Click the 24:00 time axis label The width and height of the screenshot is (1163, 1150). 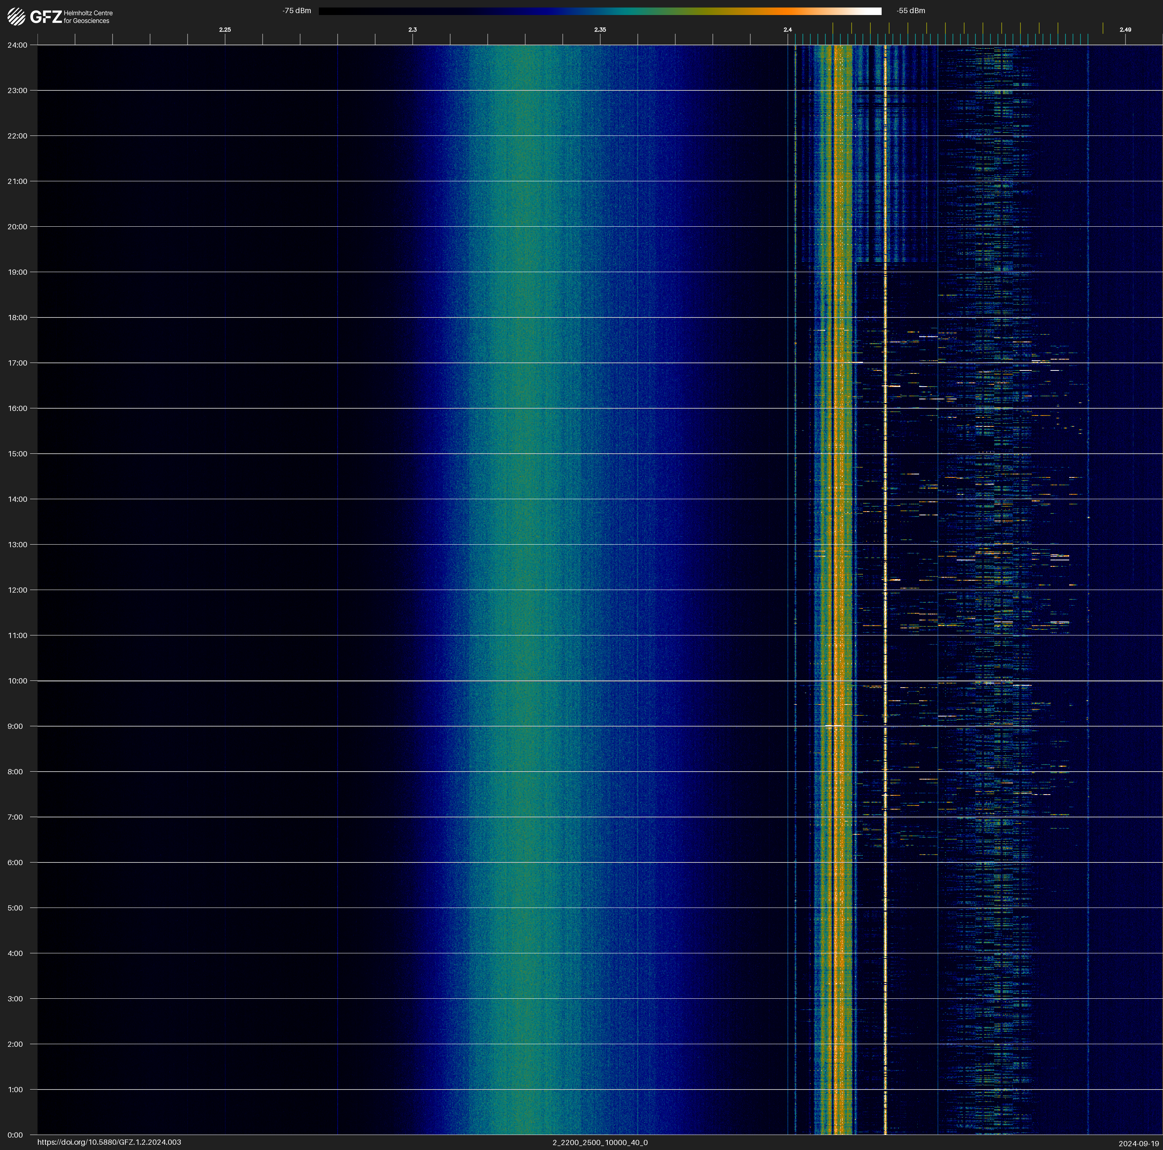[x=18, y=45]
